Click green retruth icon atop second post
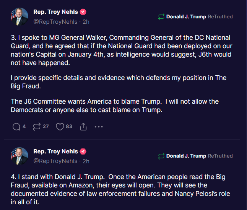247x210 pixels. click(x=161, y=156)
